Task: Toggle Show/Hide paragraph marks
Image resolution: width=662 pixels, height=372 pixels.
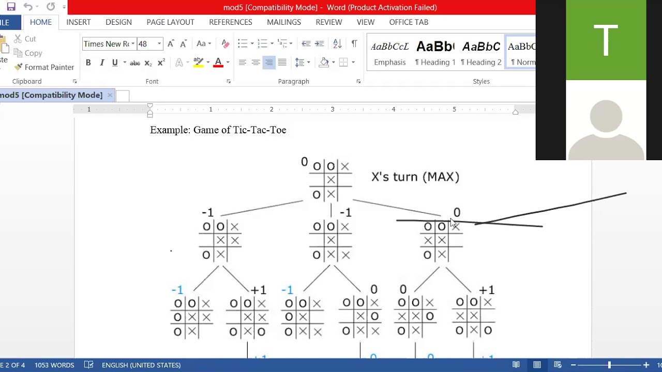Action: click(354, 44)
